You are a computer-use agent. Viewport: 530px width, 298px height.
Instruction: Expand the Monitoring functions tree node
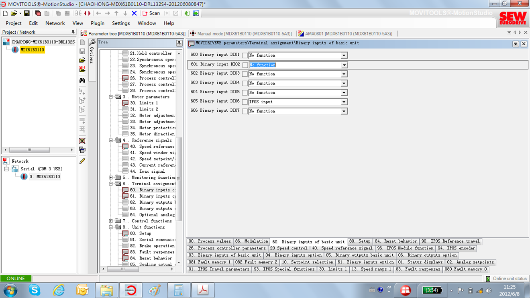pos(111,178)
